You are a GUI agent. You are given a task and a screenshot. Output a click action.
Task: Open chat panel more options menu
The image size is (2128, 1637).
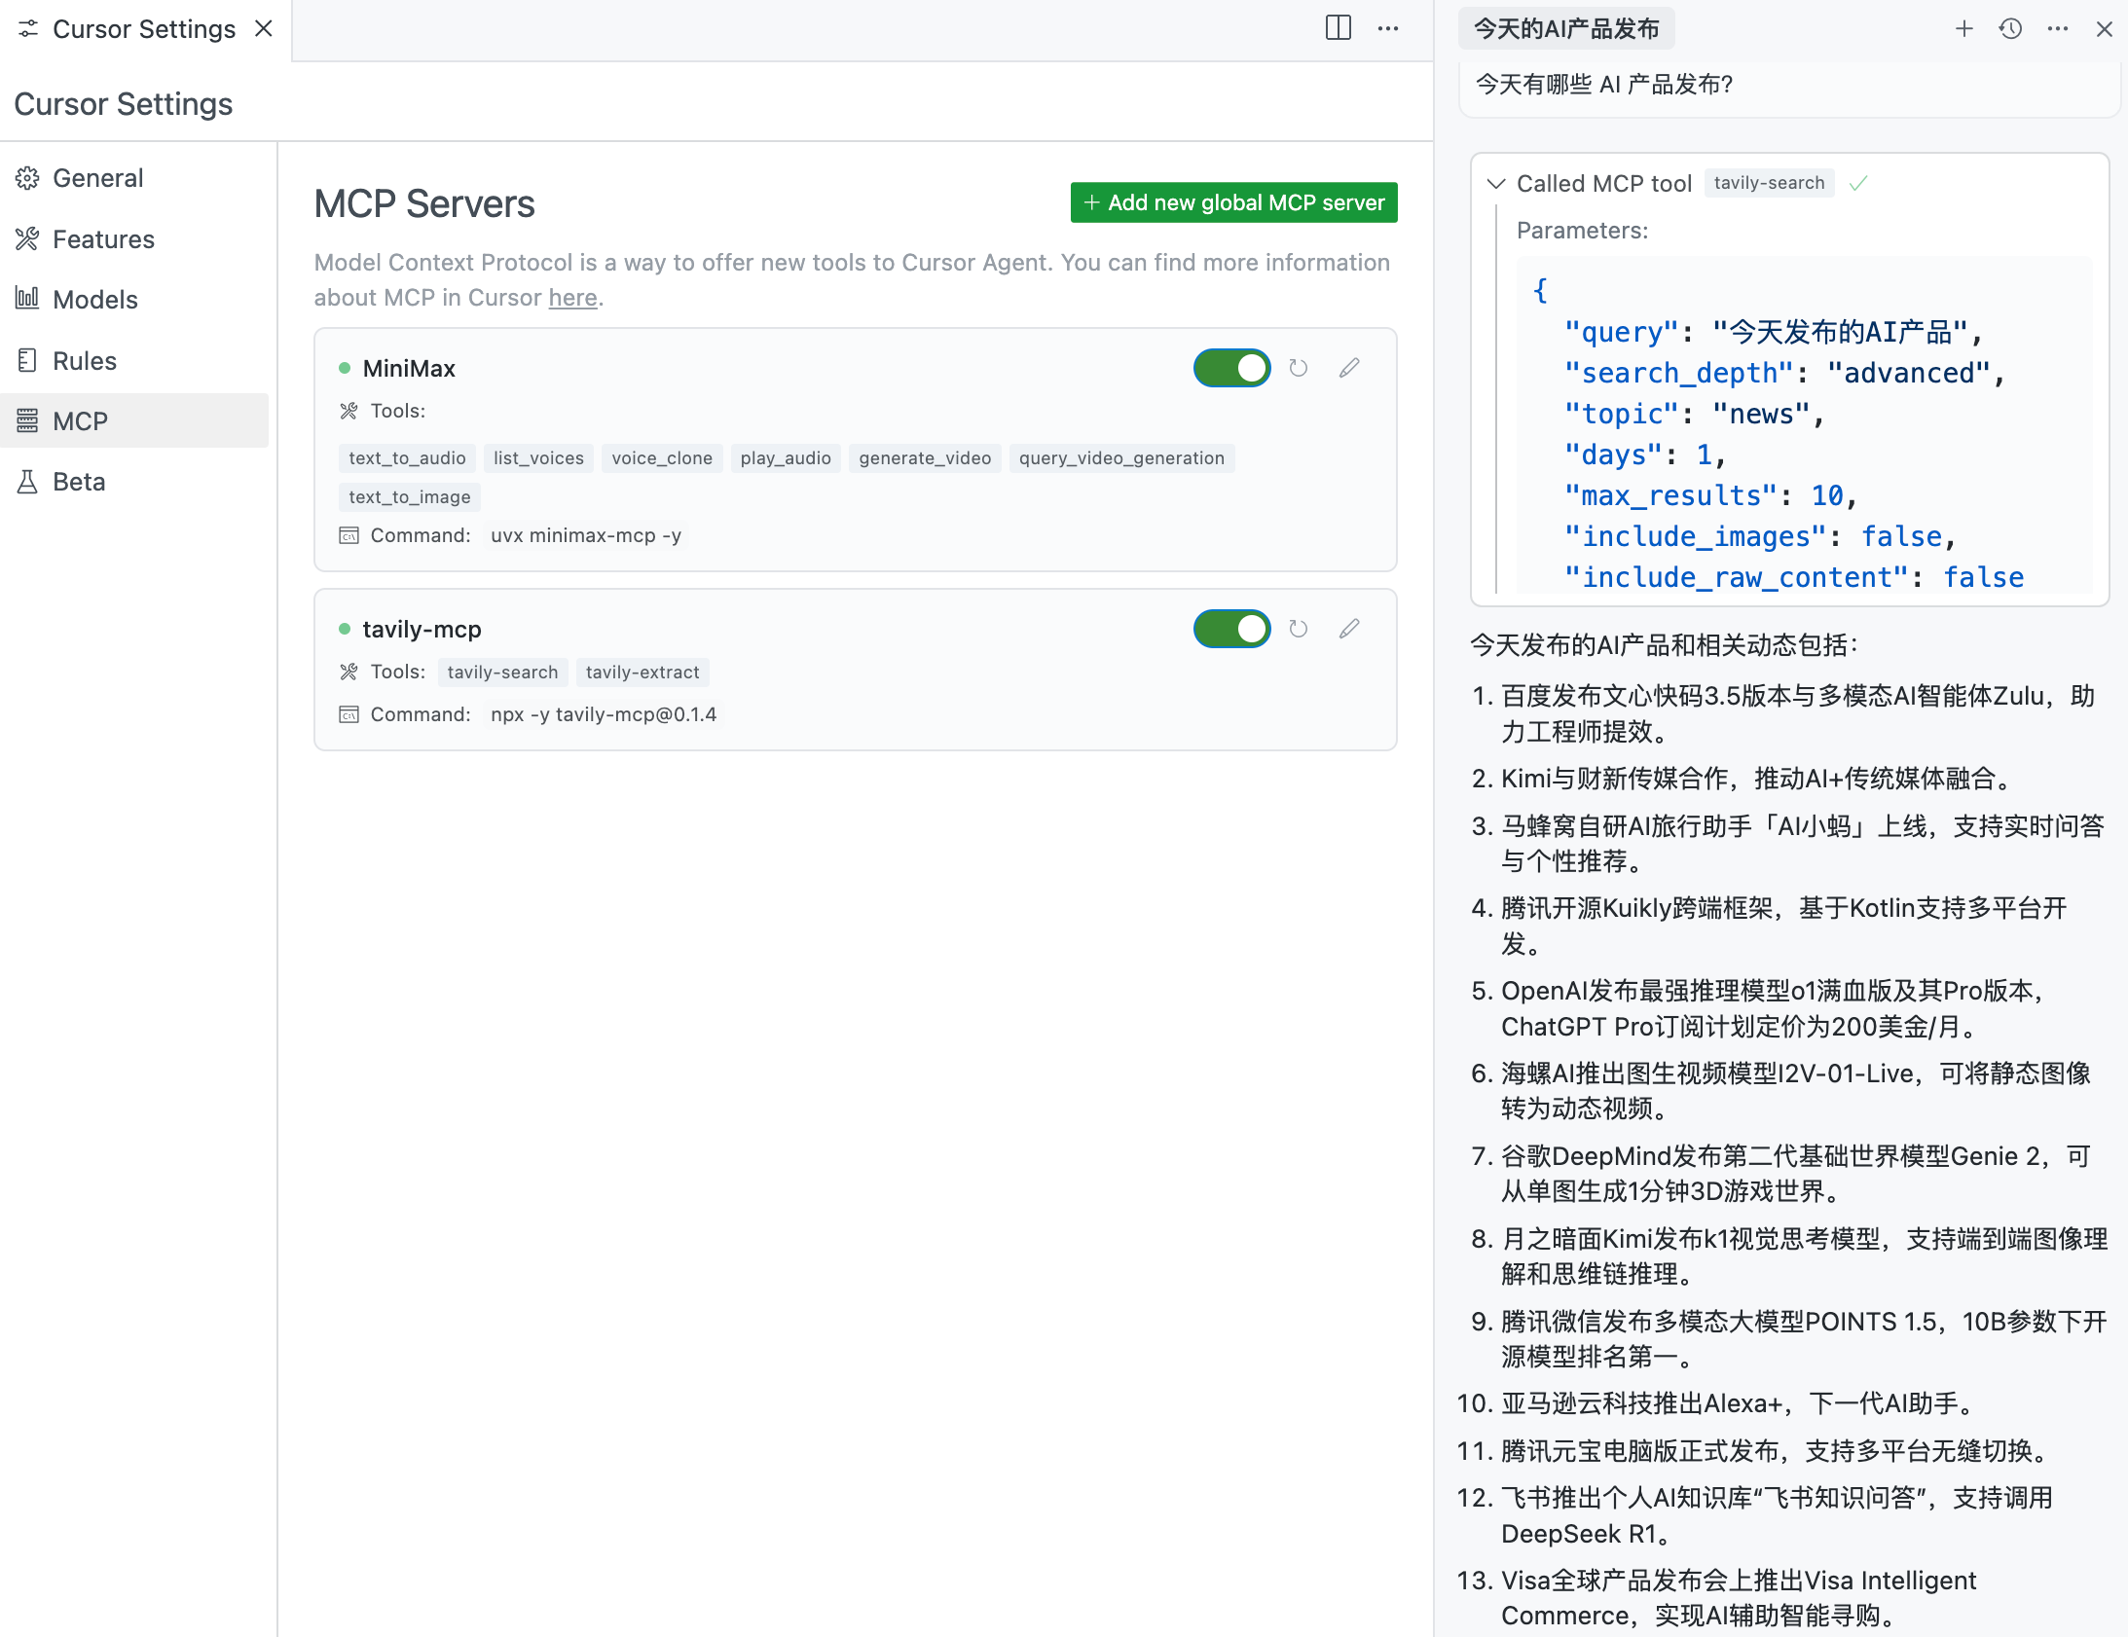pos(2057,28)
